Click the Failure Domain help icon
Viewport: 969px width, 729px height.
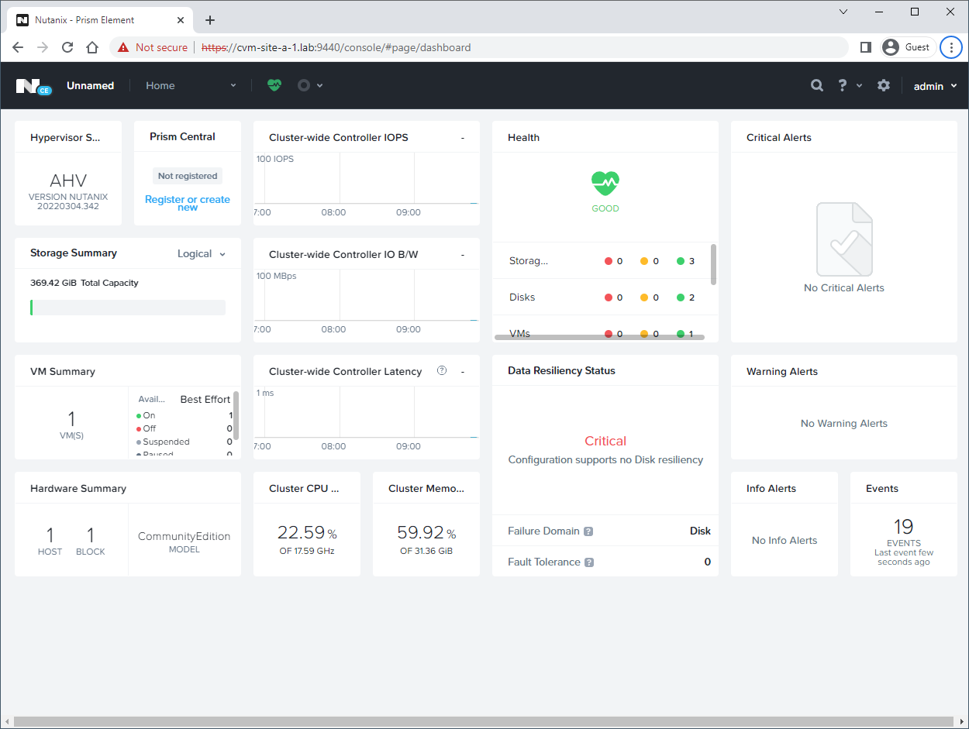click(x=588, y=531)
